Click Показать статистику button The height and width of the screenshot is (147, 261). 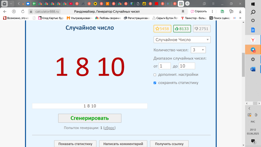[x=75, y=144]
